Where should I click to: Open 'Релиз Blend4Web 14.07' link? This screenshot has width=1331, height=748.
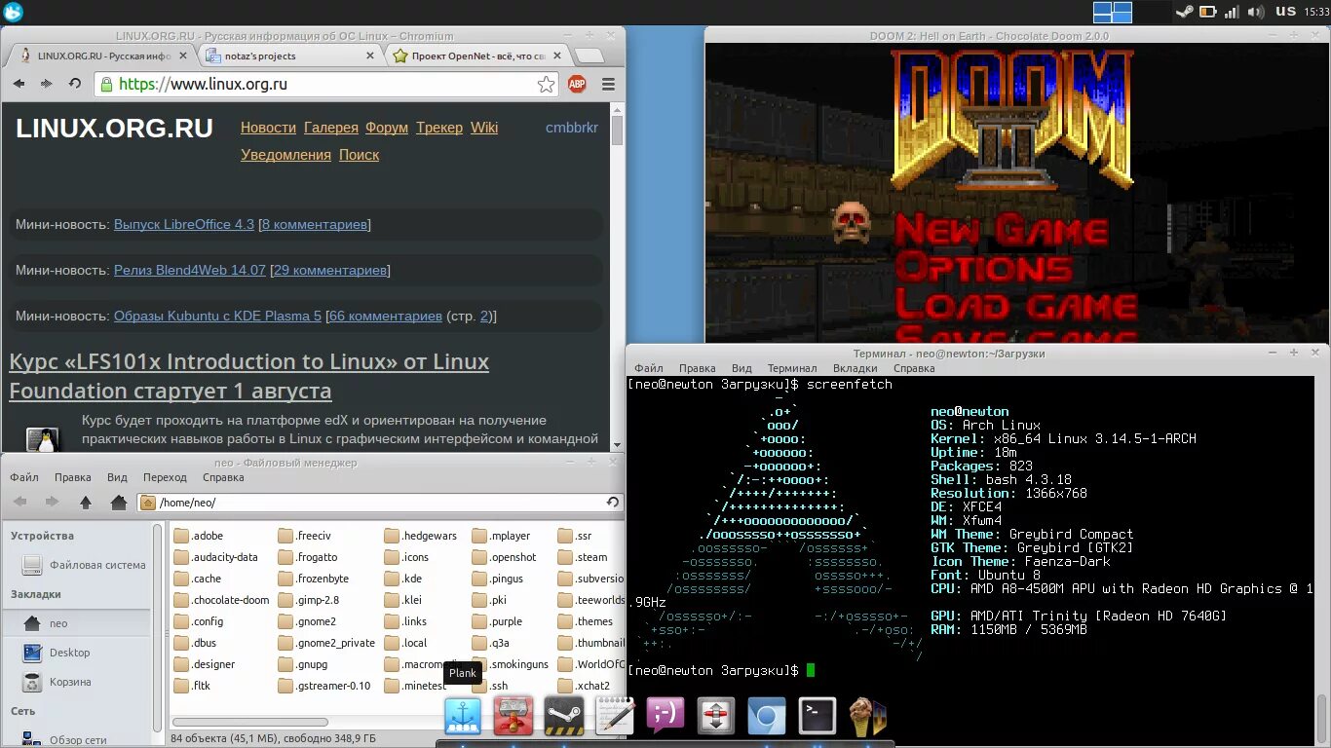[x=190, y=270]
